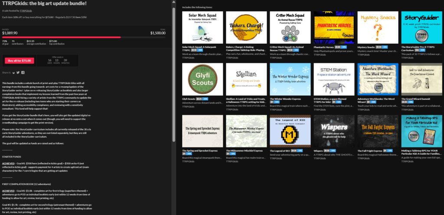
Task: Open the Spring and Sprocket Express cover
Action: (202, 131)
